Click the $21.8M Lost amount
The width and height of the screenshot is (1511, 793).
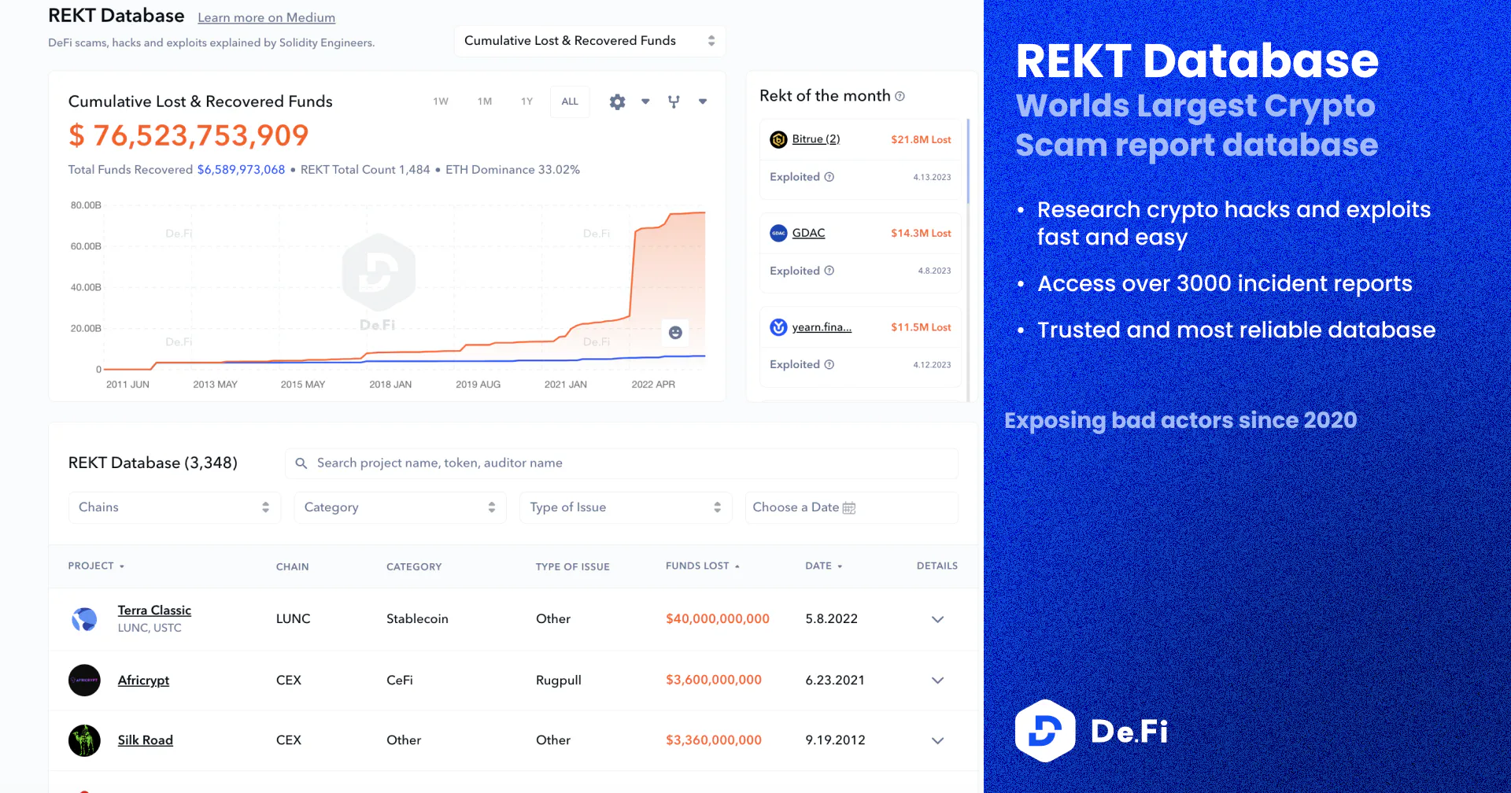[921, 139]
